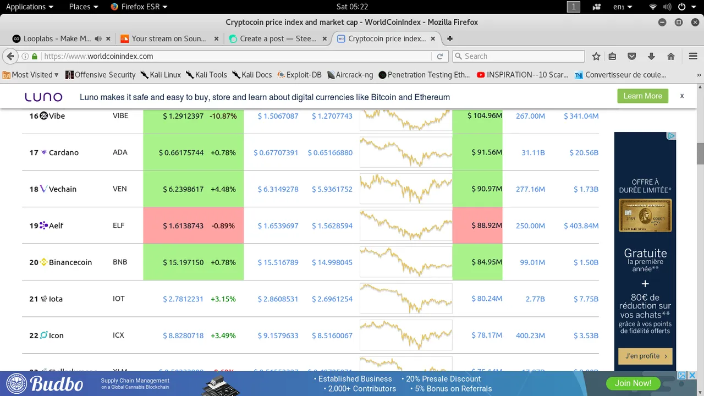Click Aelf percentage change -0.89%

[223, 226]
